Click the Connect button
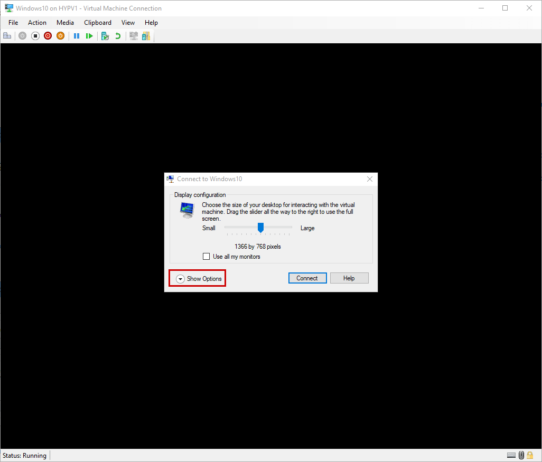 click(307, 278)
